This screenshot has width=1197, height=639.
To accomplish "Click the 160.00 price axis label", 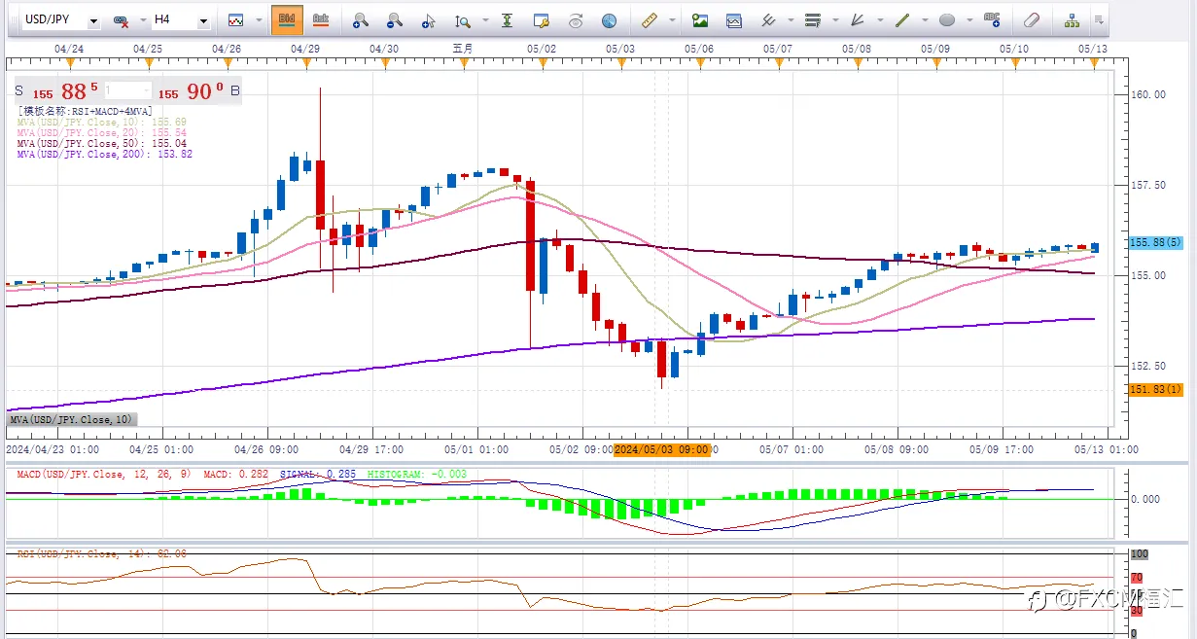I will (1147, 94).
